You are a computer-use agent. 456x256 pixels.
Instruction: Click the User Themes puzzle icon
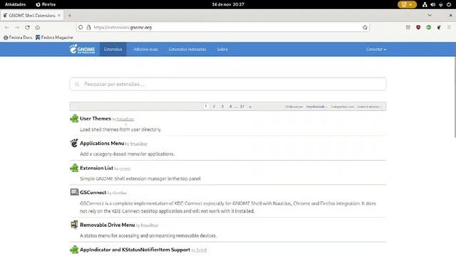point(74,119)
